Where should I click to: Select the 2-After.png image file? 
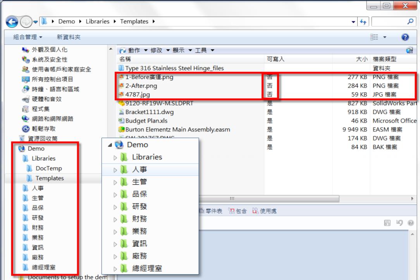tap(141, 85)
